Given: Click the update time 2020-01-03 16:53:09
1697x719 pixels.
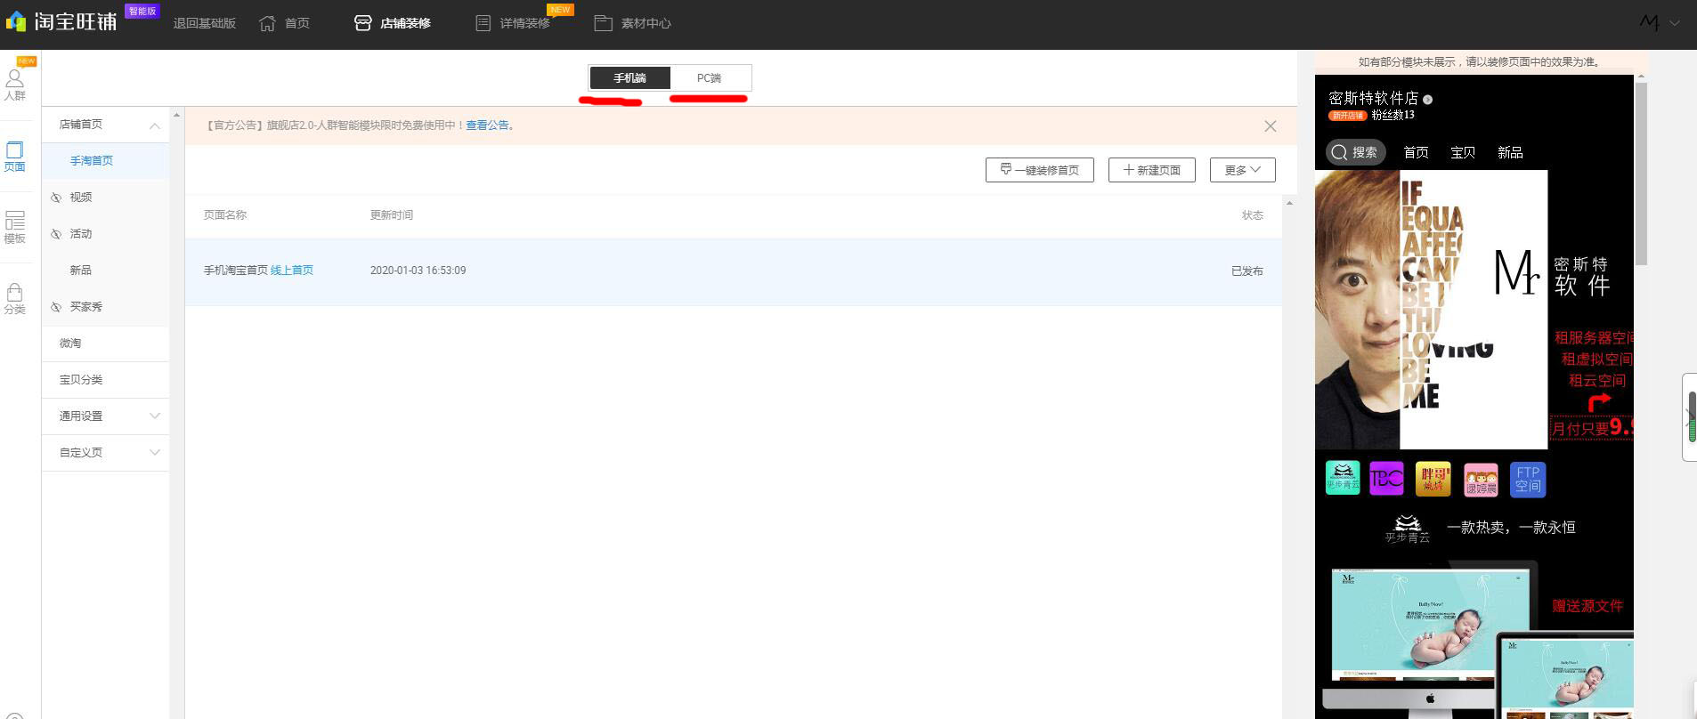Looking at the screenshot, I should (418, 271).
